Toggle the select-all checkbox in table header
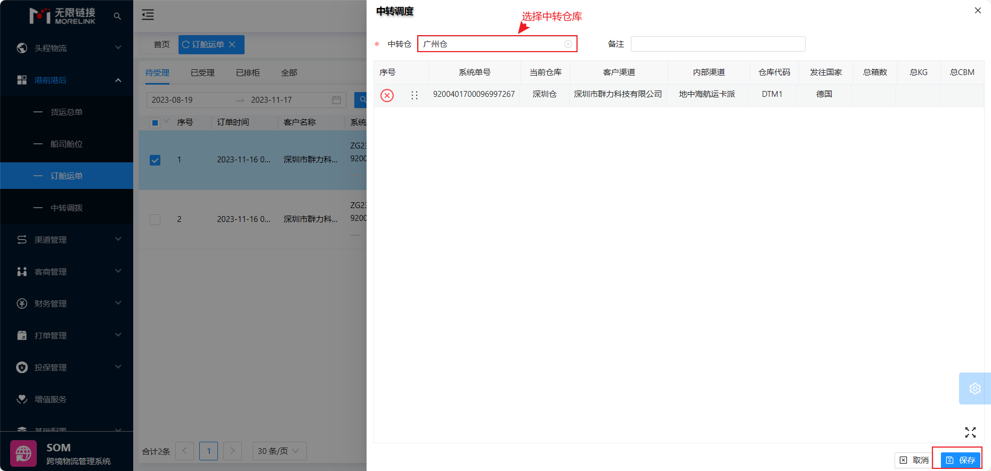The image size is (991, 471). point(155,123)
